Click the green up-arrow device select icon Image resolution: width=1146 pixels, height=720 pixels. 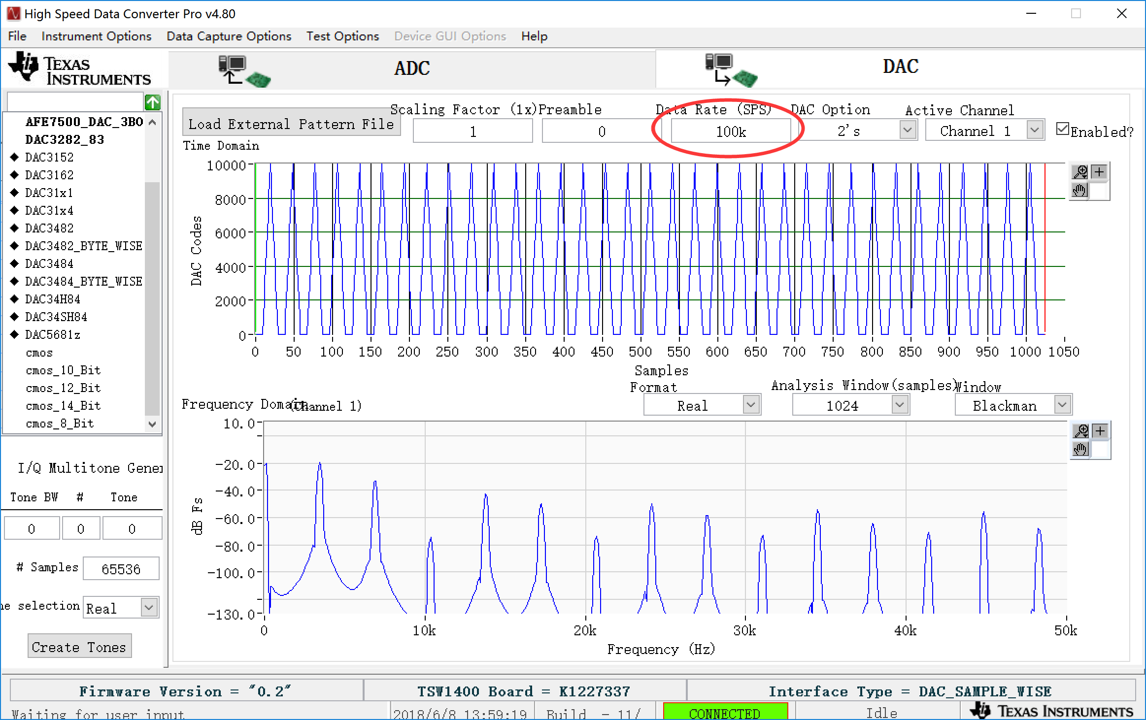(153, 102)
